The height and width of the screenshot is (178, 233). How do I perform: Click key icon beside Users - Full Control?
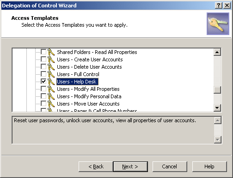click(x=51, y=74)
